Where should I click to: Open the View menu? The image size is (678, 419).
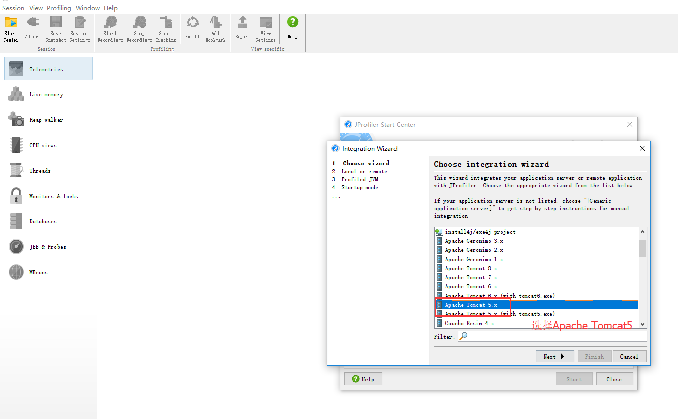coord(36,8)
